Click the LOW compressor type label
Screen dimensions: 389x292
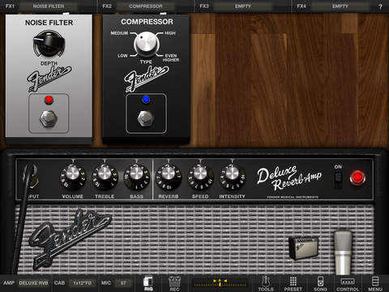pos(122,56)
